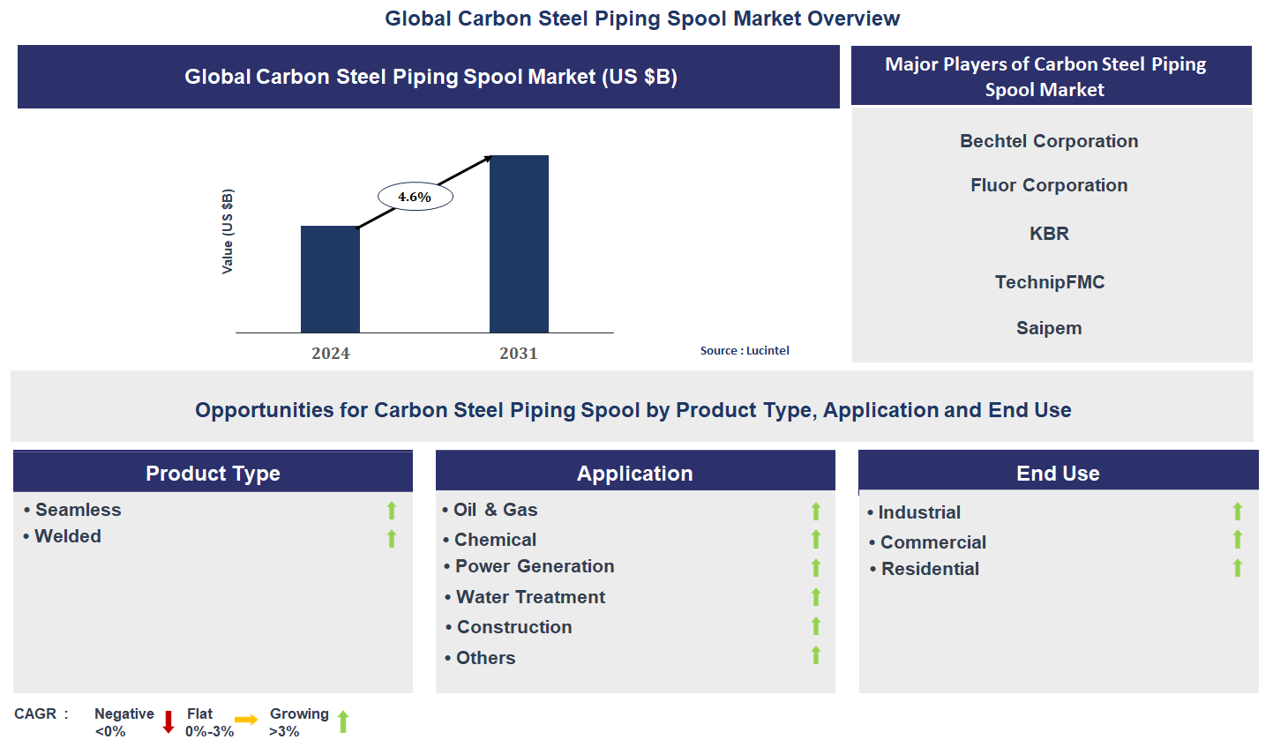Click the green arrow next to Oil & Gas

pos(814,510)
